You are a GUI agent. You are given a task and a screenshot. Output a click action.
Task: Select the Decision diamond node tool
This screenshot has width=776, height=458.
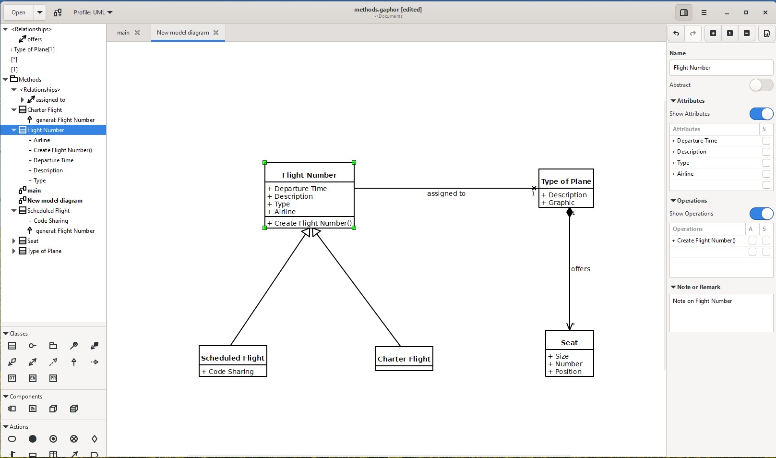click(x=95, y=439)
